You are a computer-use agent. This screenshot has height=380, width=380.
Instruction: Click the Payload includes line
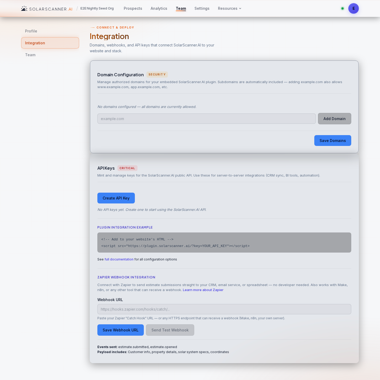tap(163, 352)
